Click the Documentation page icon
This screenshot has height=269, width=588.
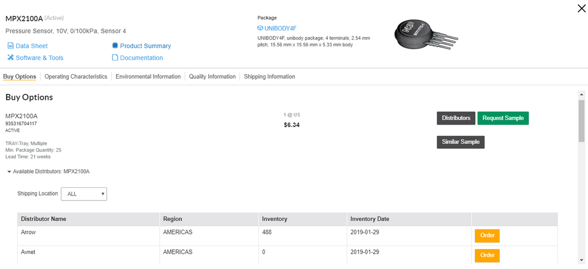coord(115,58)
